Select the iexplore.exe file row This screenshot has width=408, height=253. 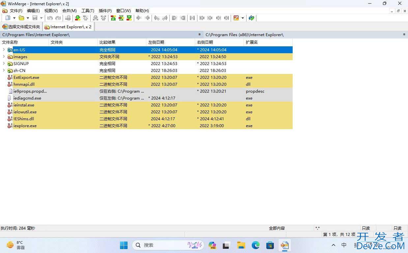pyautogui.click(x=146, y=126)
